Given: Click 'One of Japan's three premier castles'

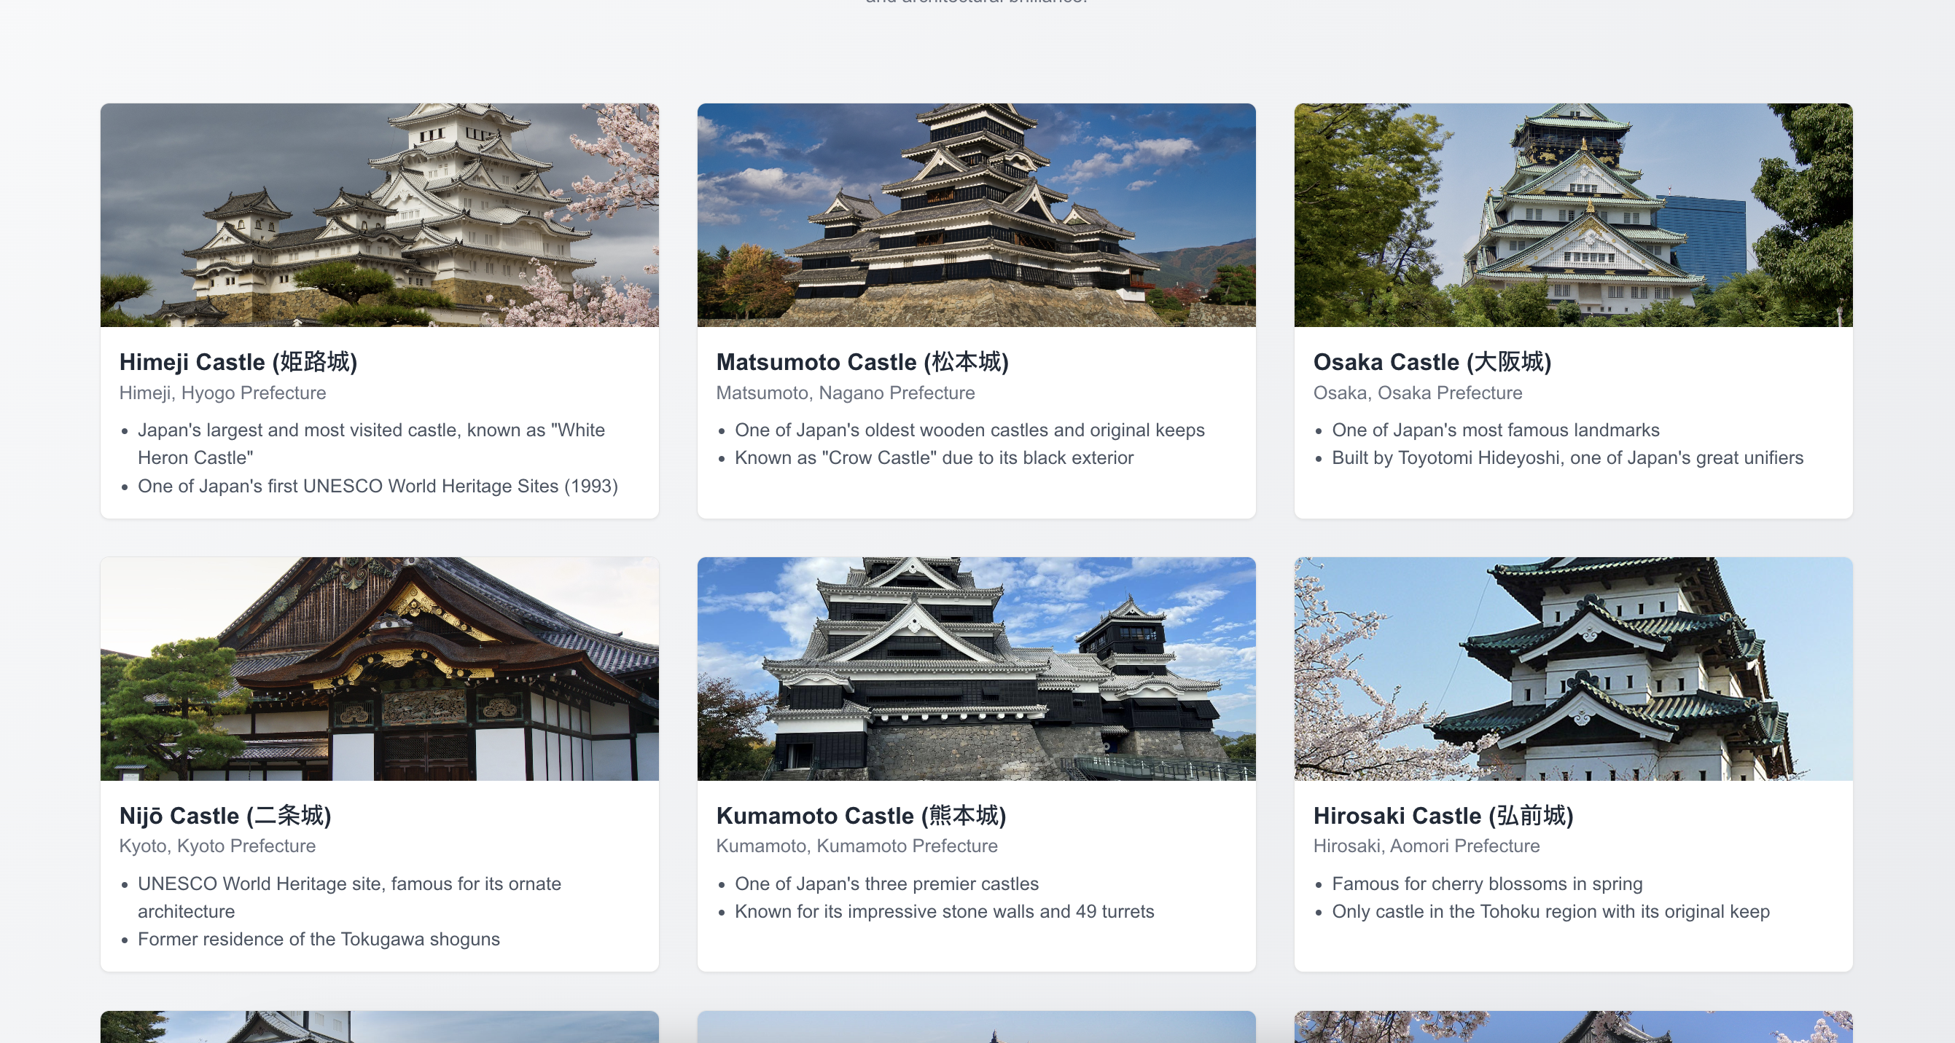Looking at the screenshot, I should click(886, 883).
